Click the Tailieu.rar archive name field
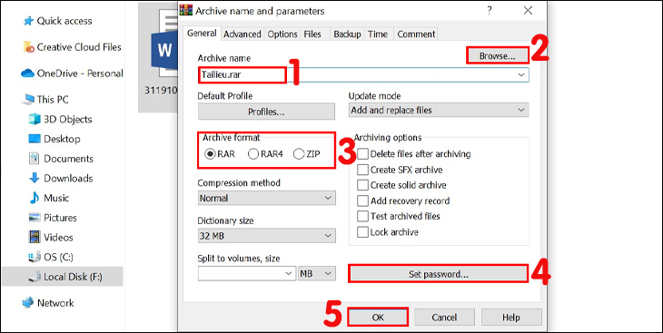The image size is (663, 333). (363, 74)
